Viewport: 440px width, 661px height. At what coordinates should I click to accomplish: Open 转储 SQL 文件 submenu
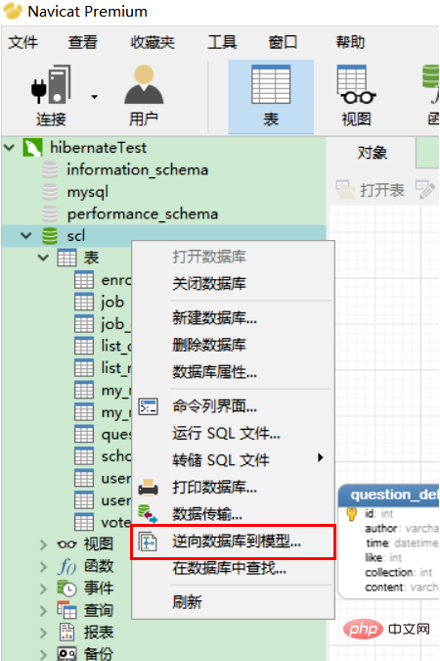pyautogui.click(x=234, y=460)
